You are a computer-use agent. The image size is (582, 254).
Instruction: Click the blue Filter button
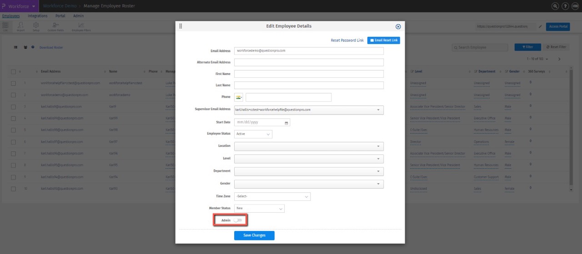click(527, 47)
